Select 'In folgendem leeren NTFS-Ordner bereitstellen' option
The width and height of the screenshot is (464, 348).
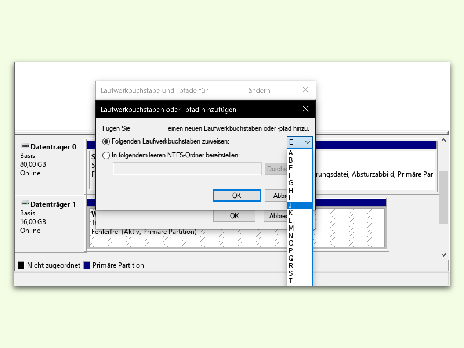click(106, 155)
